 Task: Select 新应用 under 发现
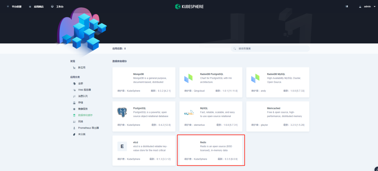[82, 68]
